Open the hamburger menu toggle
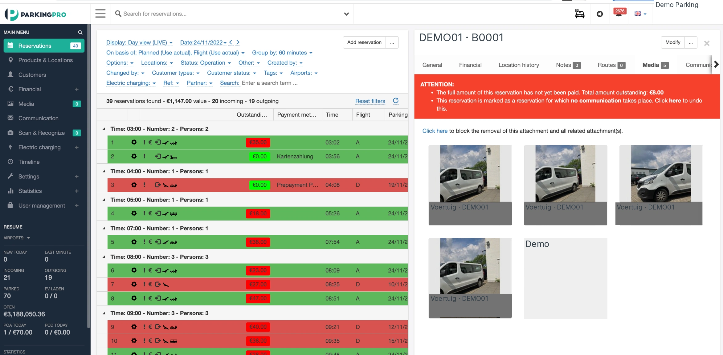This screenshot has width=723, height=355. pos(100,14)
